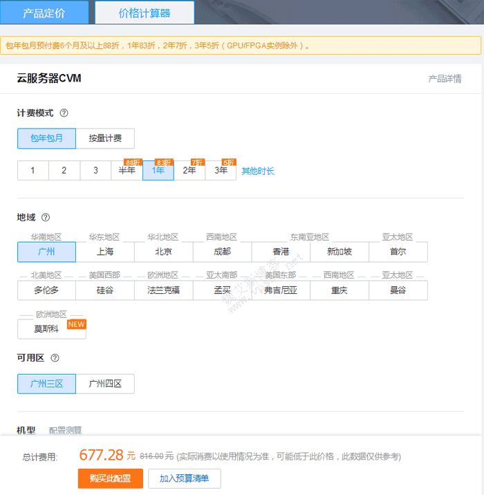This screenshot has height=495, width=484.
Task: Choose 香港 region
Action: pyautogui.click(x=281, y=252)
